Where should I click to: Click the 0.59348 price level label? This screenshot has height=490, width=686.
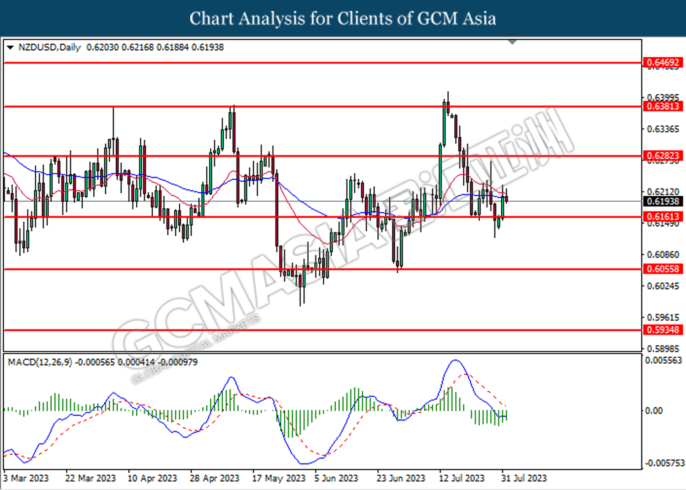click(663, 330)
